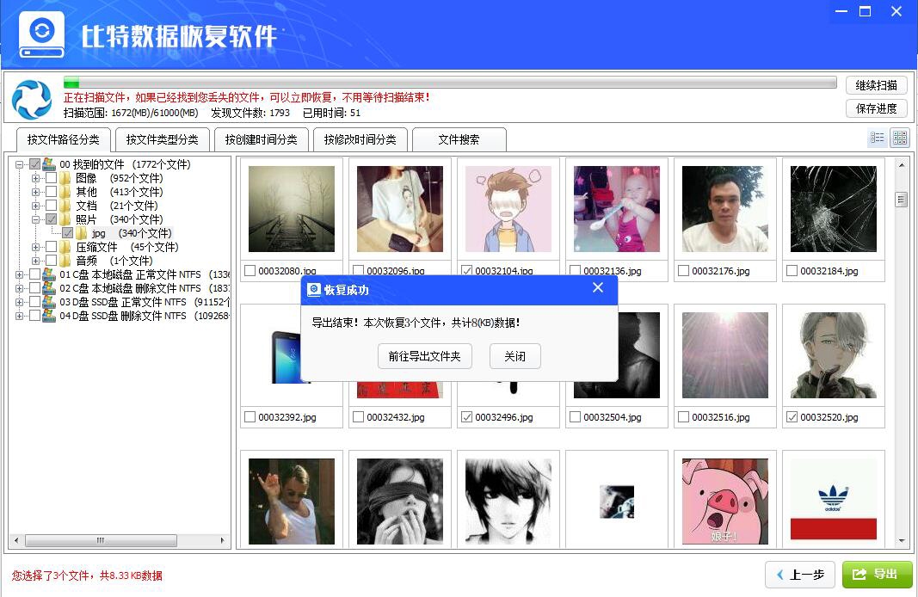Uncheck the 00032496.jpg checkbox
Screen dimensions: 918x597
(x=466, y=416)
